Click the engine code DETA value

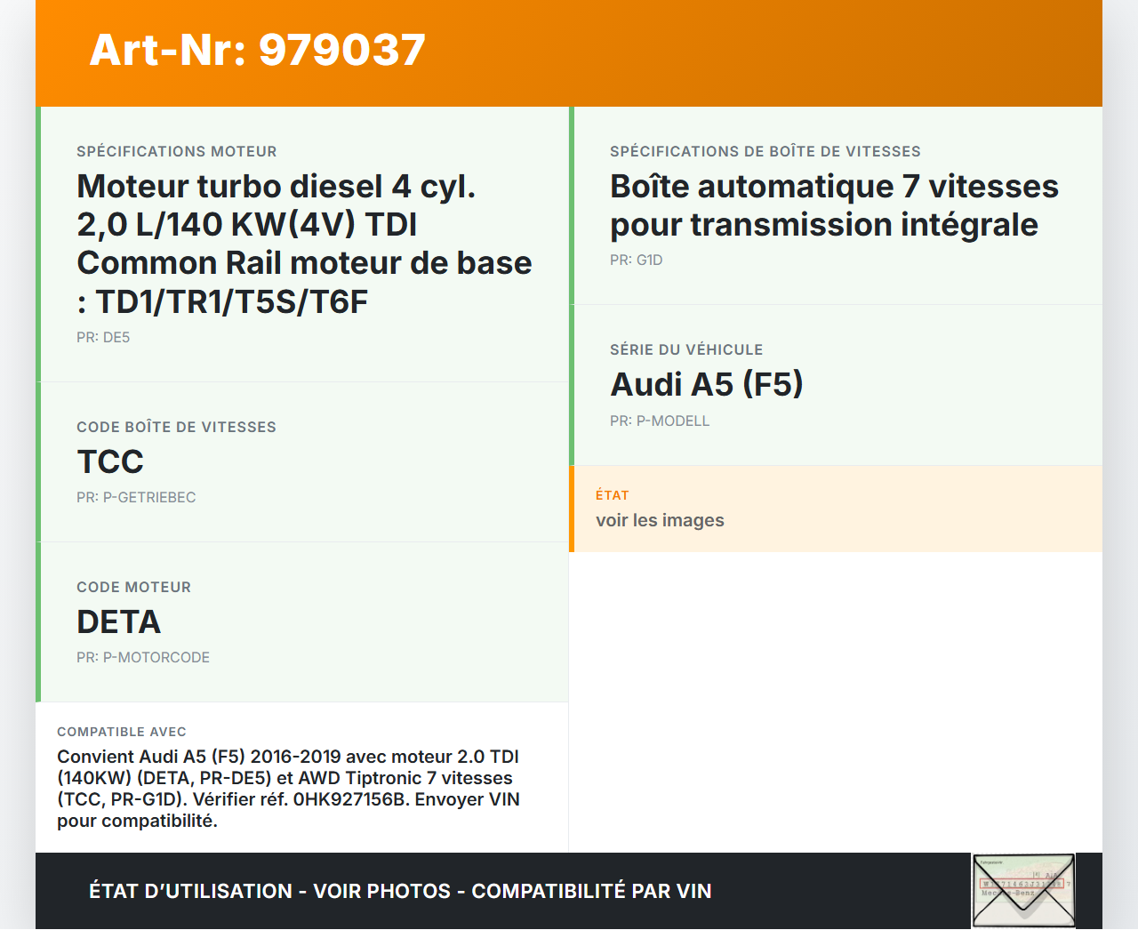[118, 622]
